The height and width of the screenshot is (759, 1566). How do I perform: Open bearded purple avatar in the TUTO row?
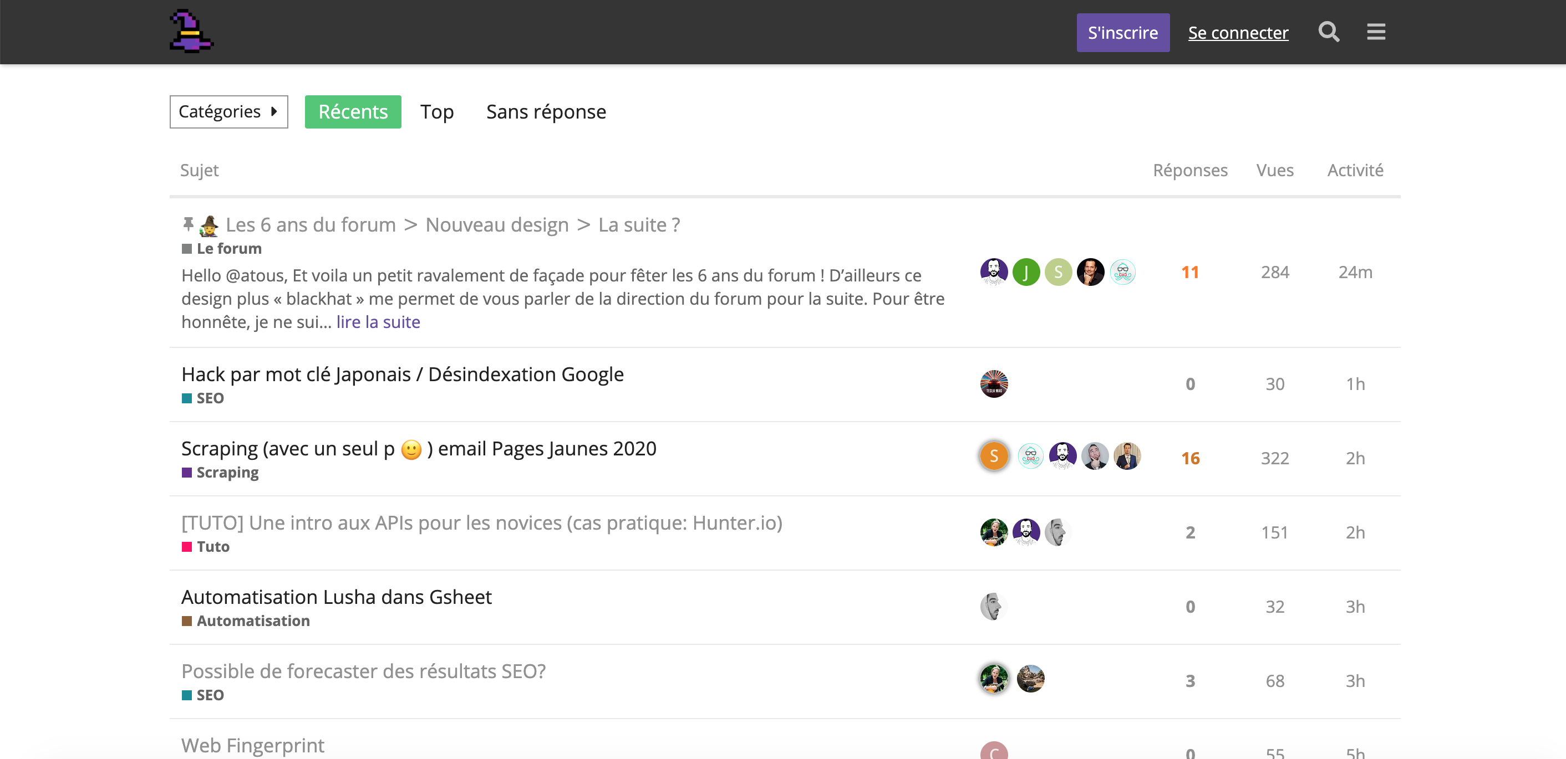pos(1026,532)
